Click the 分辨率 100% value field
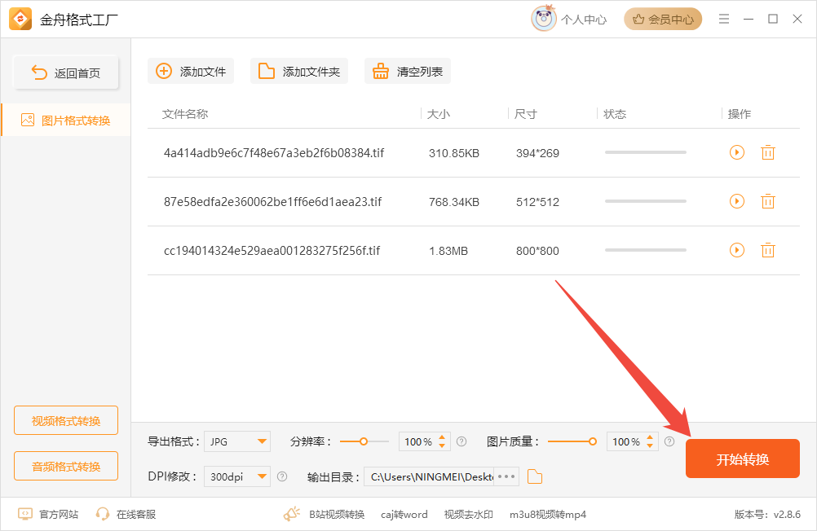 coord(418,441)
